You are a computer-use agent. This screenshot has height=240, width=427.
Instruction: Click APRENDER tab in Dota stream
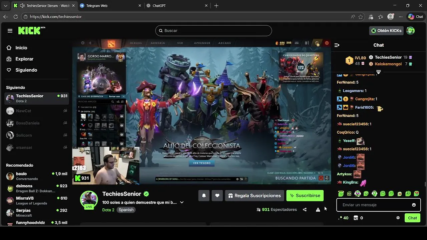(x=202, y=43)
